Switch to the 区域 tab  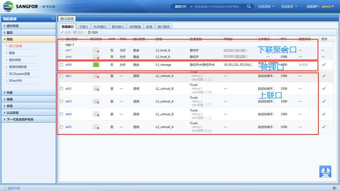149,27
